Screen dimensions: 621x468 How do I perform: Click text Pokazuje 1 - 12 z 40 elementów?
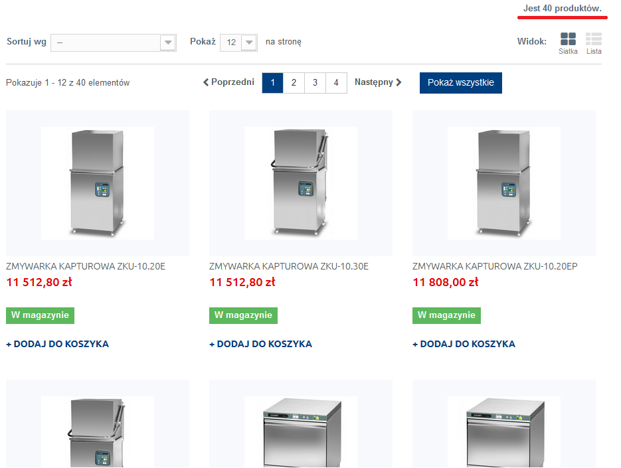coord(68,83)
